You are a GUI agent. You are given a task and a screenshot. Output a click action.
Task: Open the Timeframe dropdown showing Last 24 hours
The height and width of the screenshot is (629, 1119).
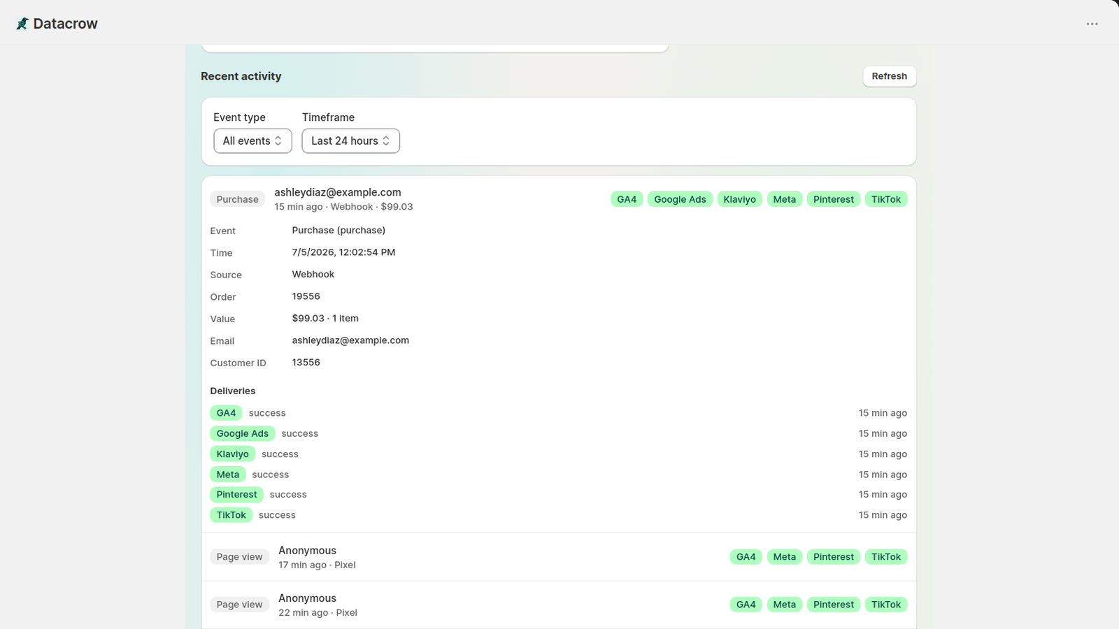pyautogui.click(x=350, y=140)
